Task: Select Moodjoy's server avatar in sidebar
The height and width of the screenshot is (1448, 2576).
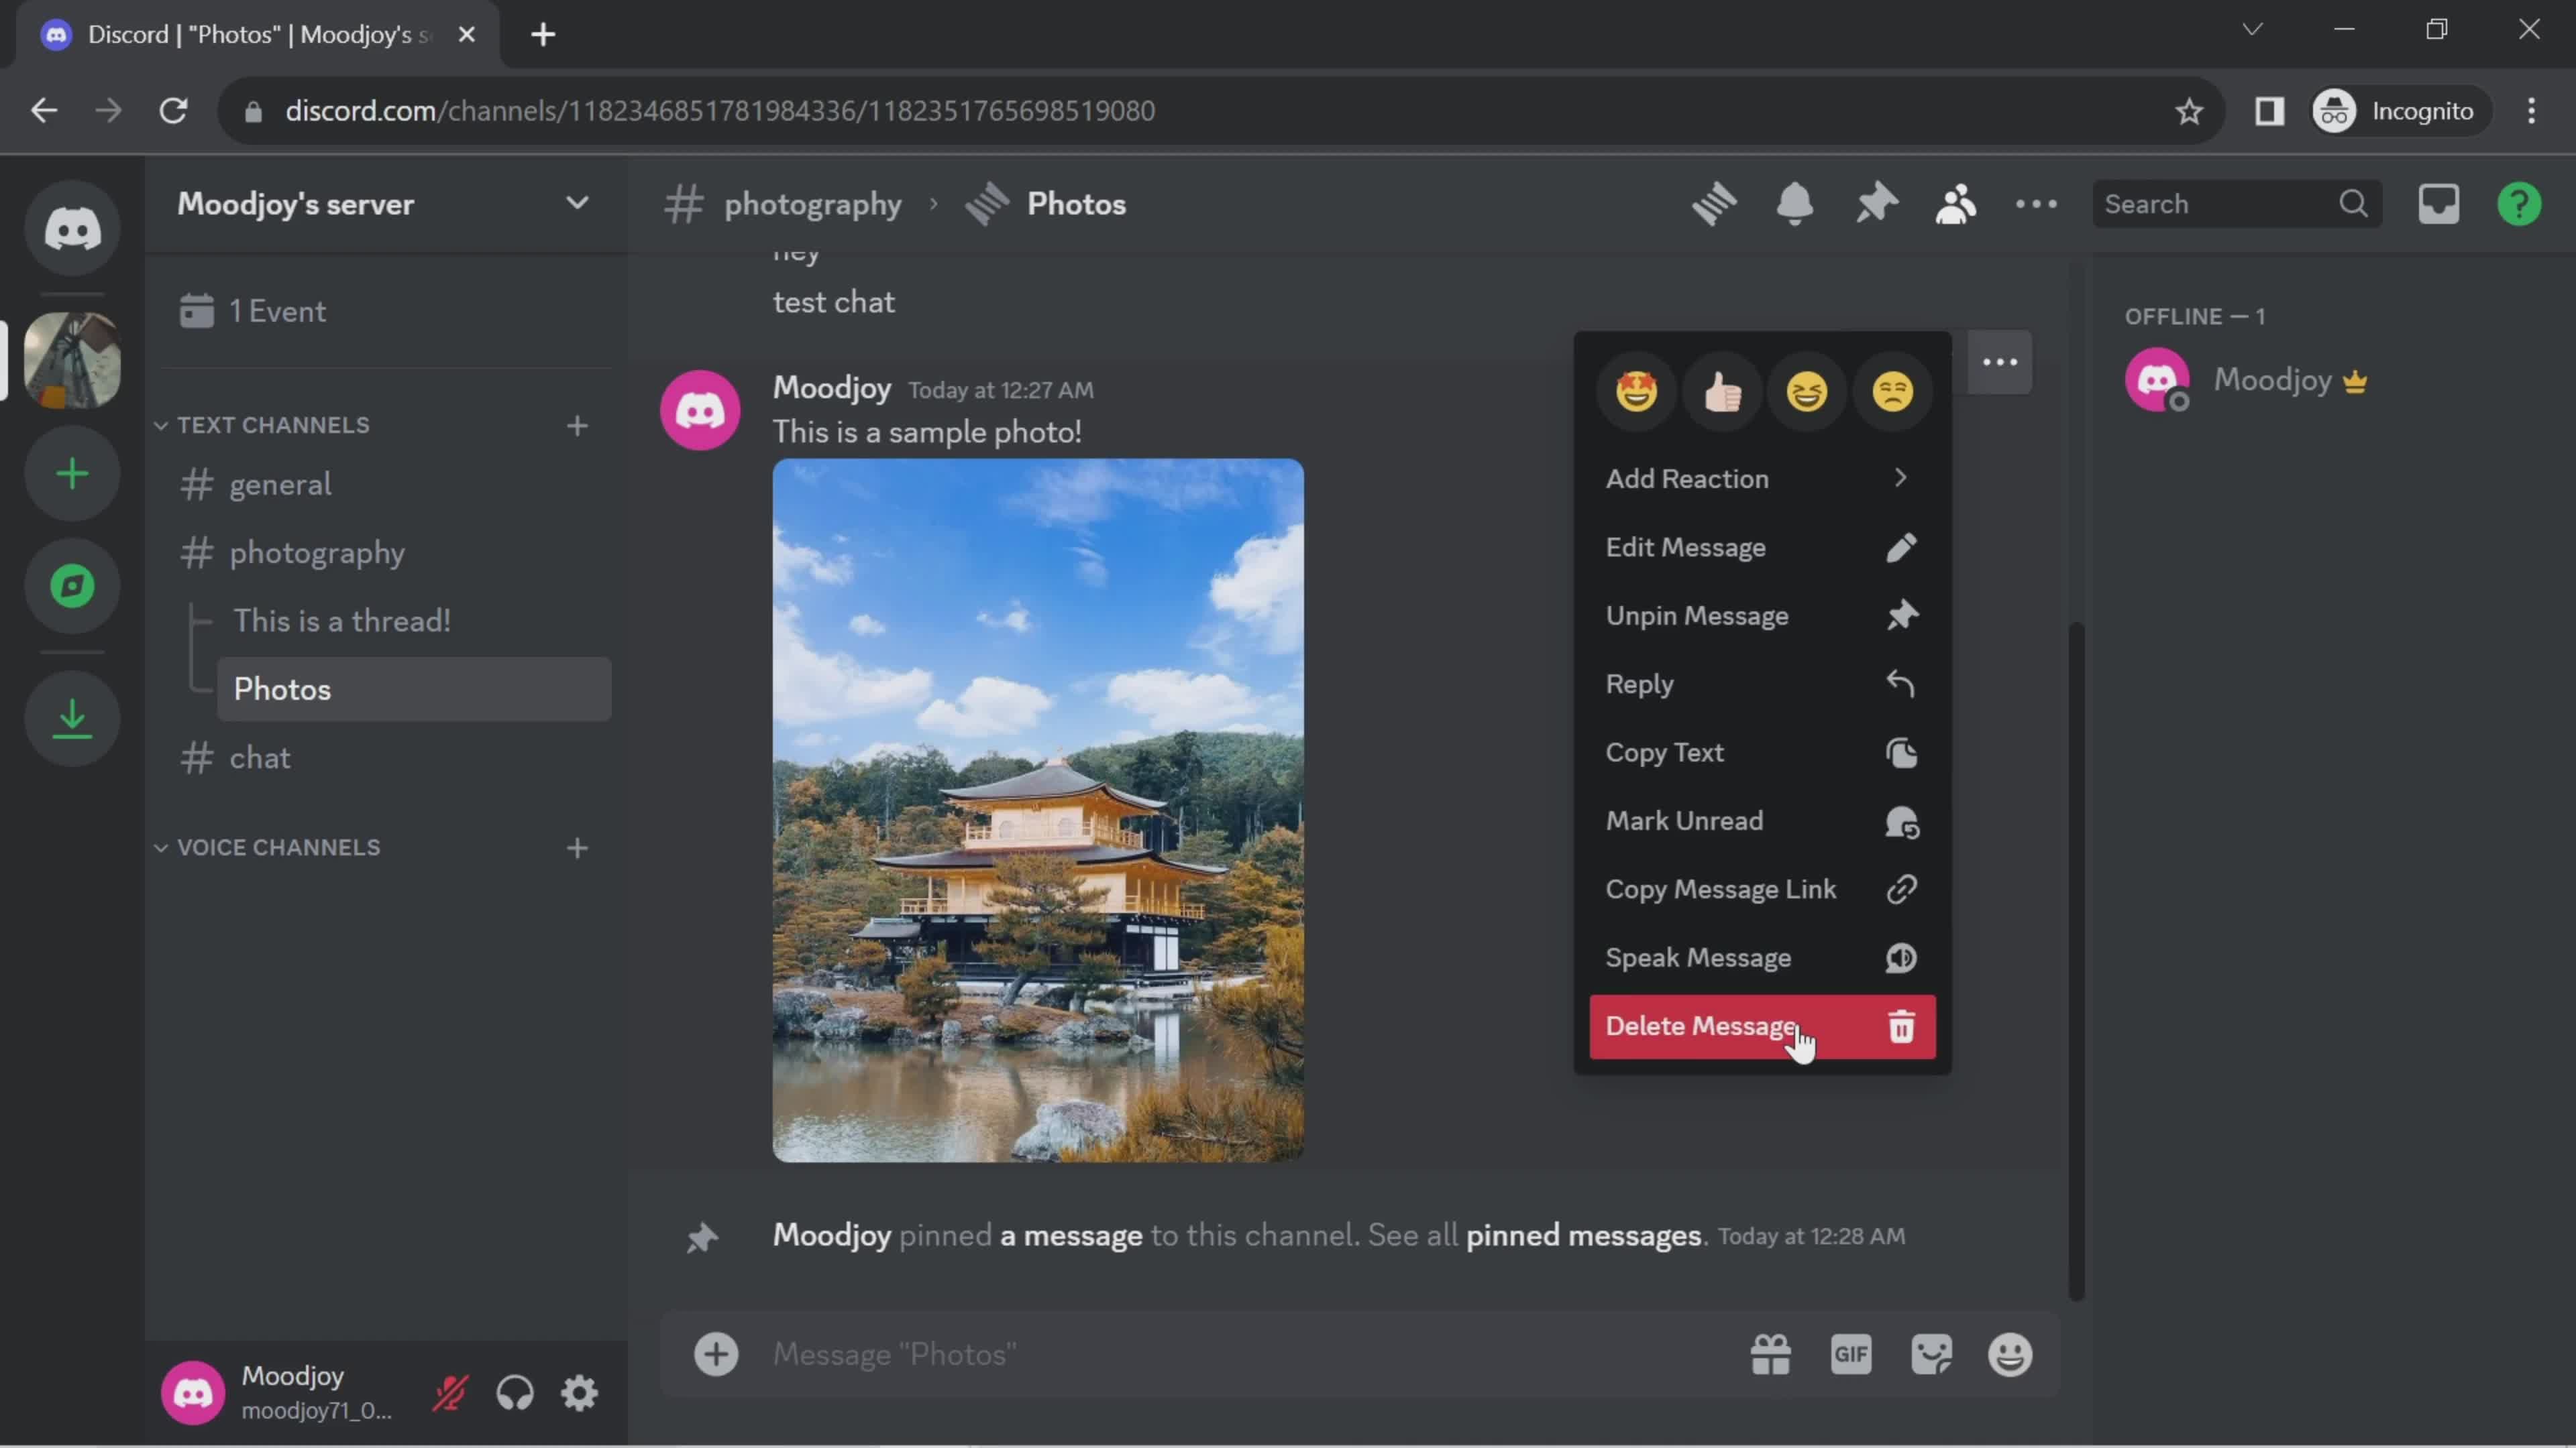Action: click(72, 360)
